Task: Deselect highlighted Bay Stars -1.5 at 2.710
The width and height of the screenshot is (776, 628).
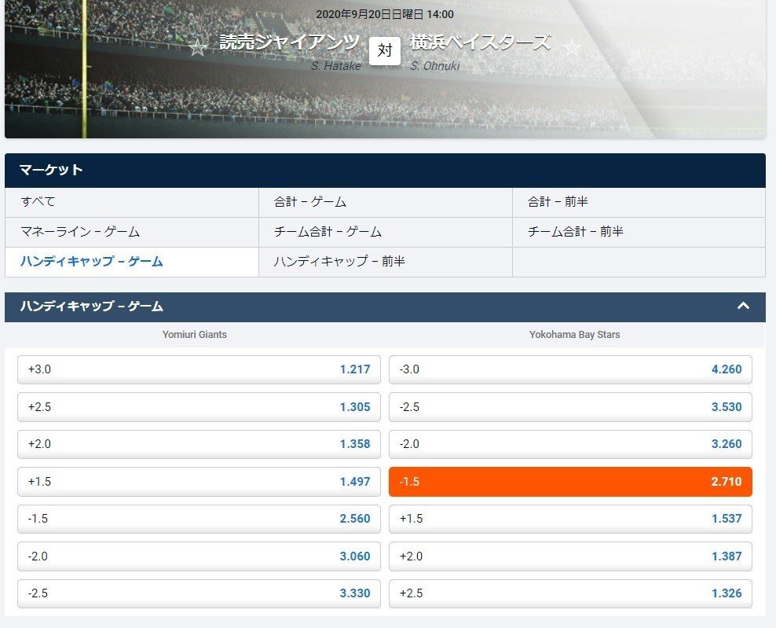Action: pos(571,481)
